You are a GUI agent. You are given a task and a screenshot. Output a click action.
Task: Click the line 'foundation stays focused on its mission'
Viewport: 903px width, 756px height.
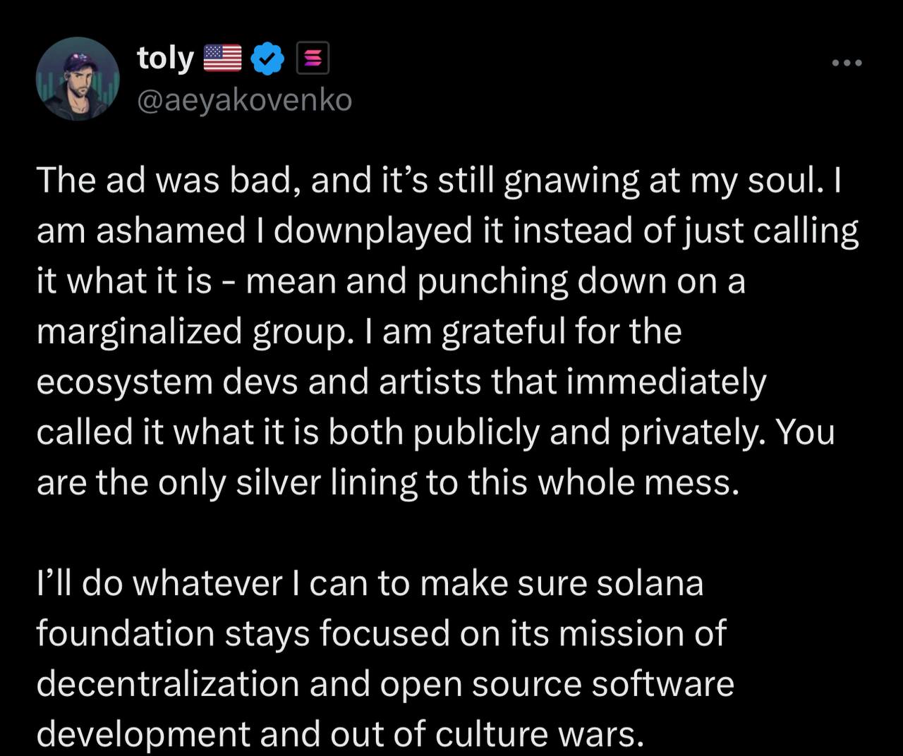[x=381, y=634]
